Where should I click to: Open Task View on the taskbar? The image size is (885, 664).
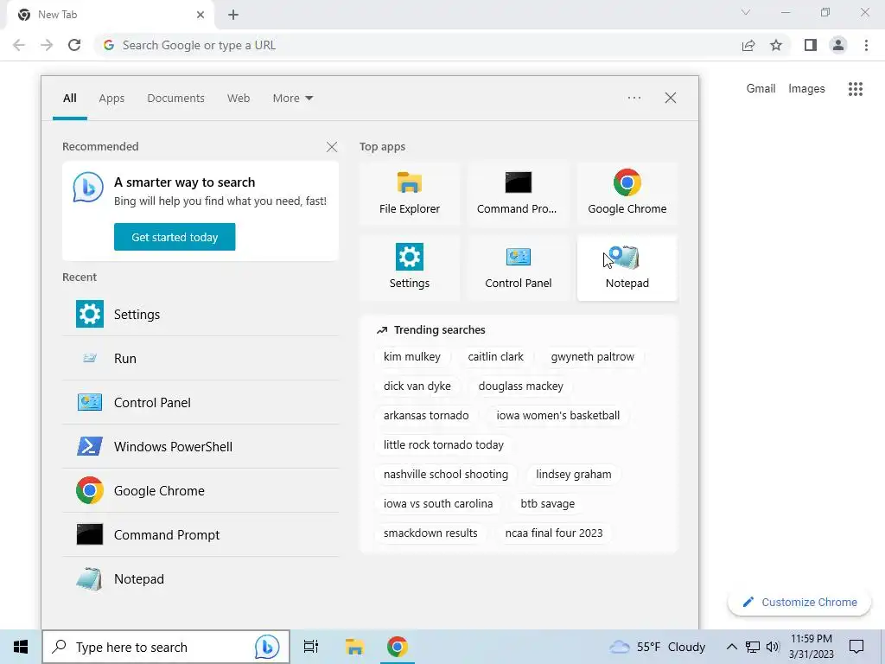(311, 647)
